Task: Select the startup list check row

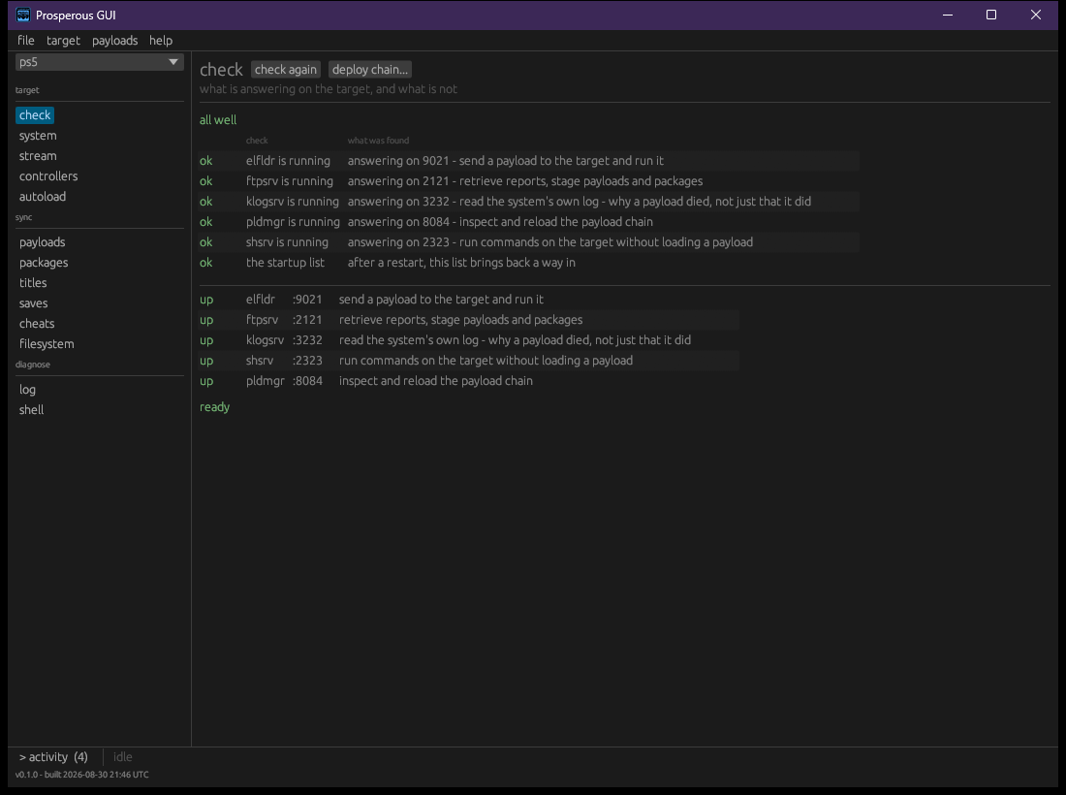Action: (x=528, y=263)
